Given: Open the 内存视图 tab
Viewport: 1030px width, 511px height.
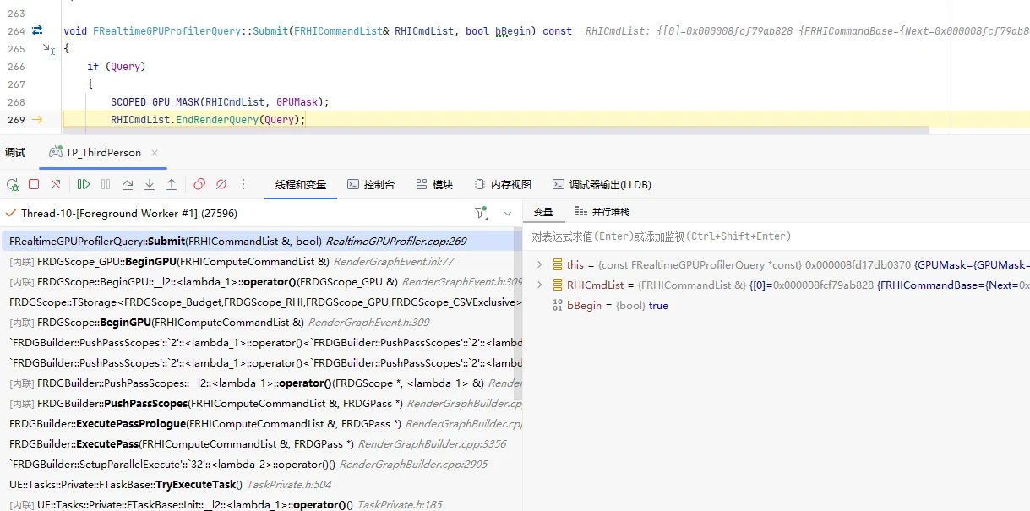Looking at the screenshot, I should 503,184.
